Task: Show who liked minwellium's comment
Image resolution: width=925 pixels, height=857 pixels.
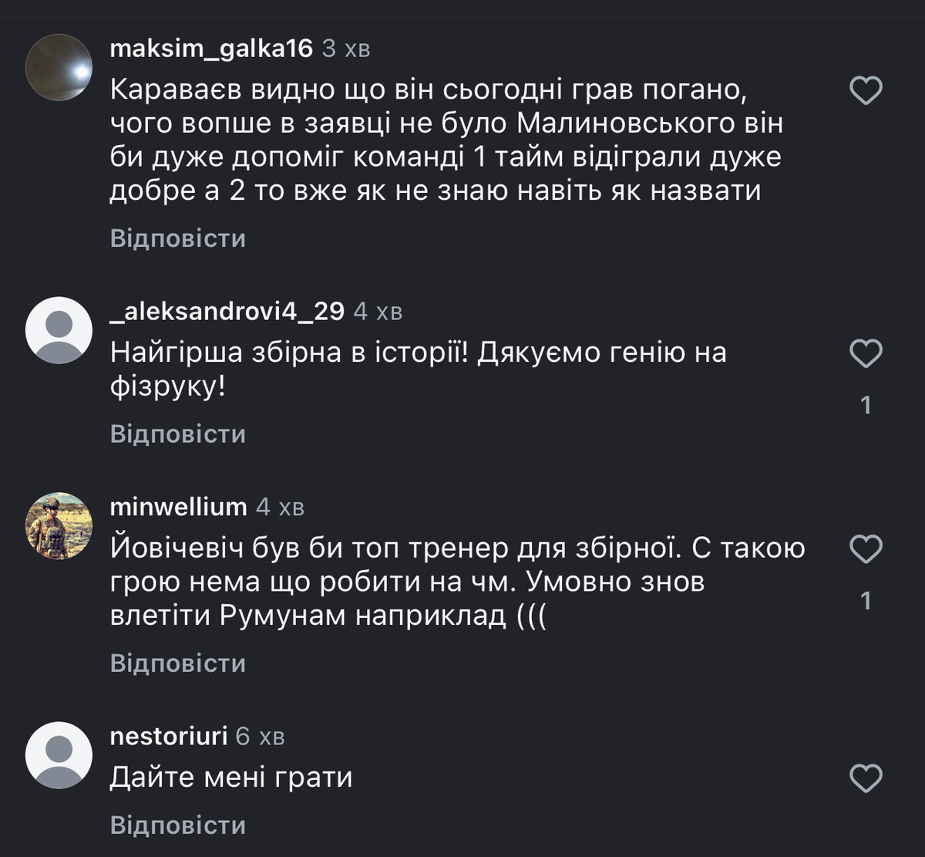Action: click(x=866, y=601)
